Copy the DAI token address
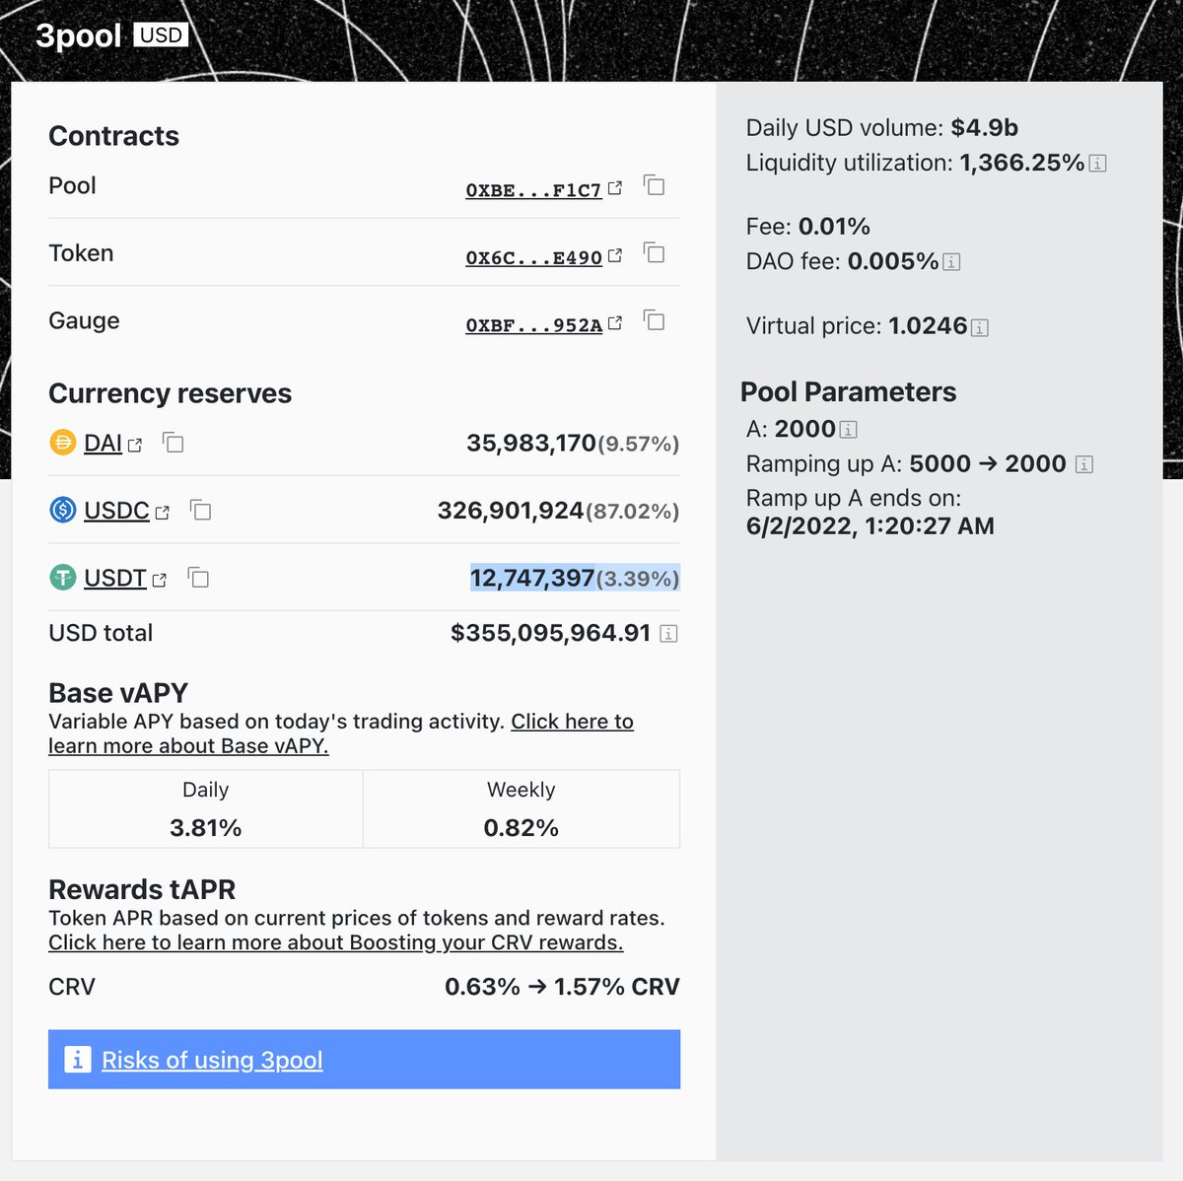 tap(174, 444)
